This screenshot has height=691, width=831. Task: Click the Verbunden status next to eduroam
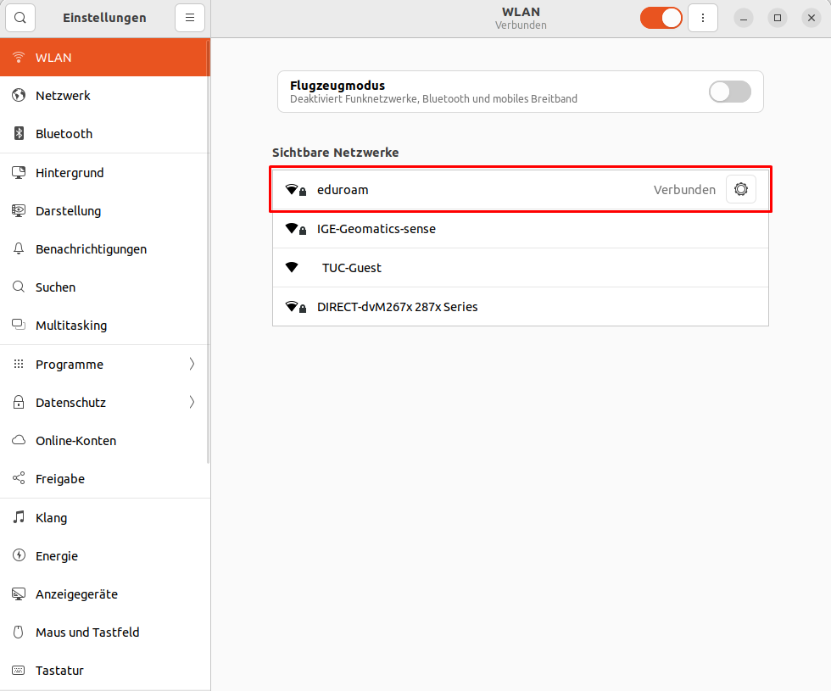[684, 190]
